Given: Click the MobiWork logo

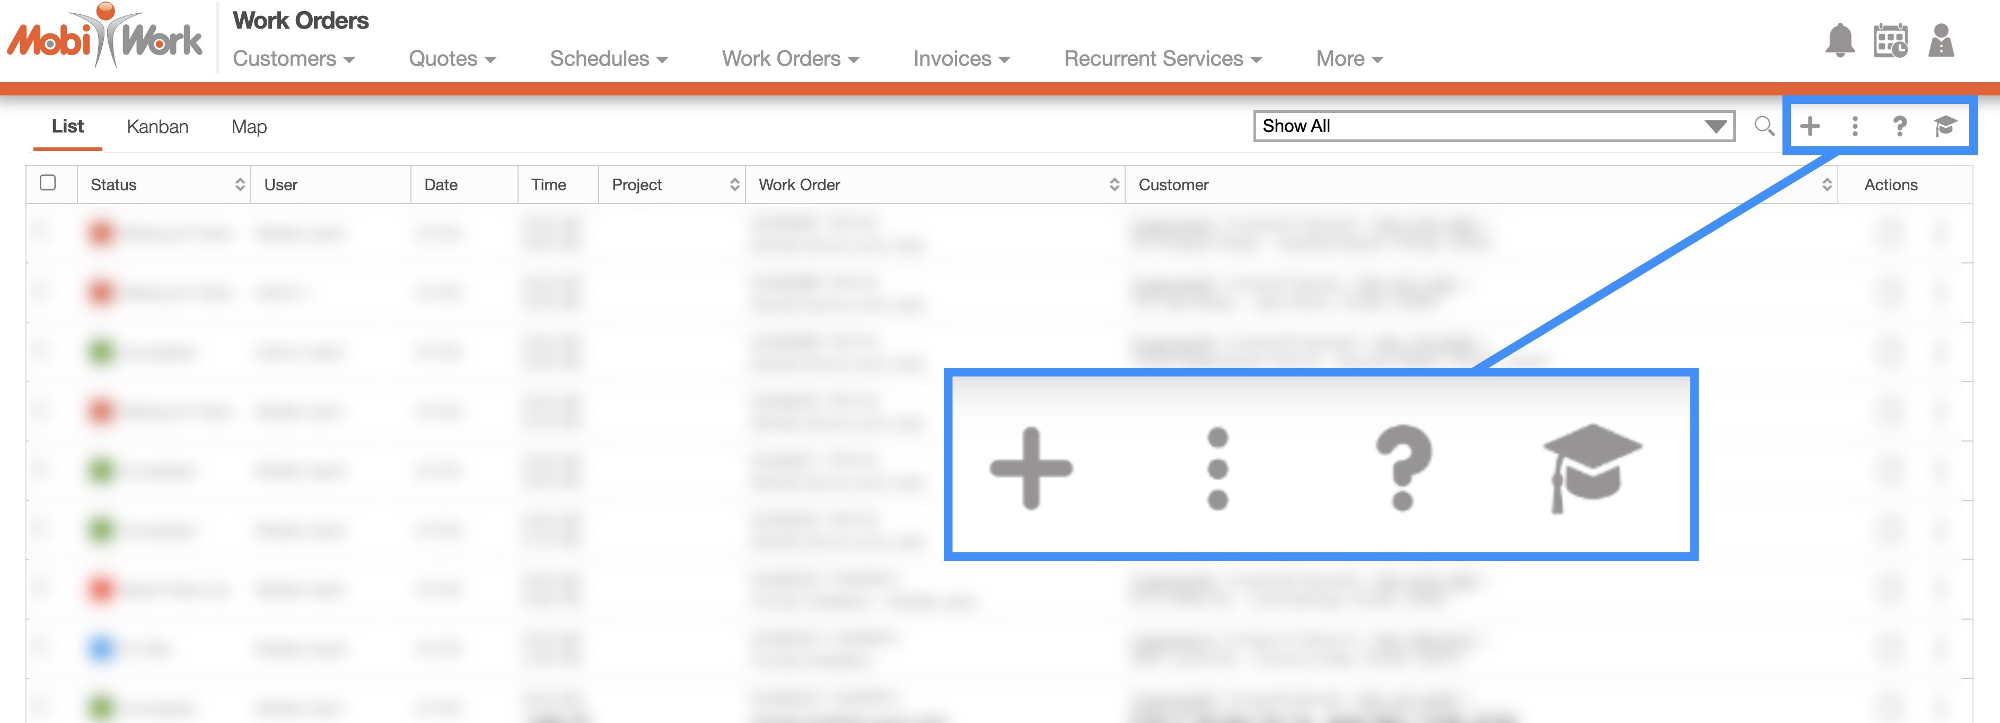Looking at the screenshot, I should tap(105, 37).
